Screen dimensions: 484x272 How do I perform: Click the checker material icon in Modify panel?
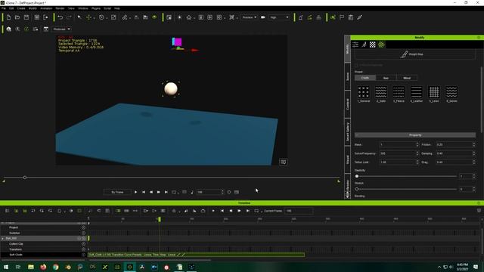point(373,45)
